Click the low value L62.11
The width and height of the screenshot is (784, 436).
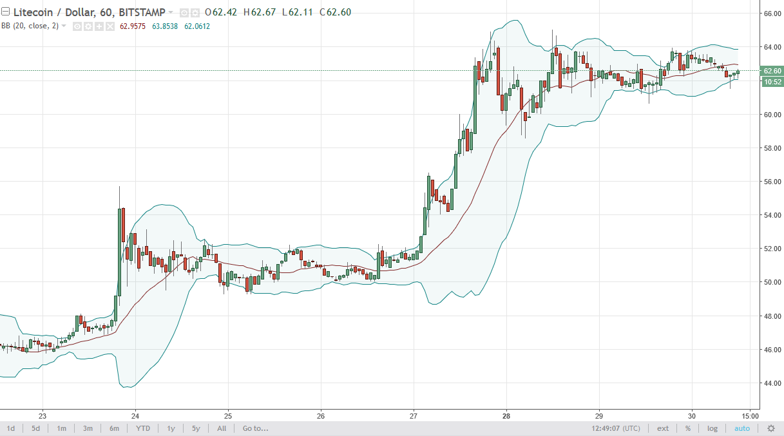tap(298, 12)
